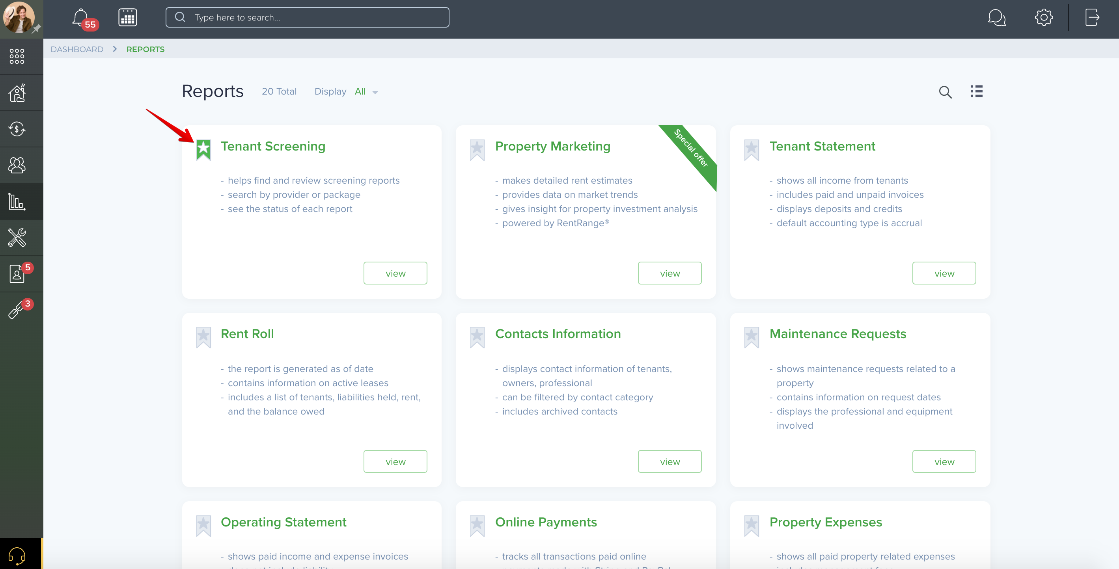Click the Special offer ribbon
This screenshot has height=569, width=1119.
[691, 149]
